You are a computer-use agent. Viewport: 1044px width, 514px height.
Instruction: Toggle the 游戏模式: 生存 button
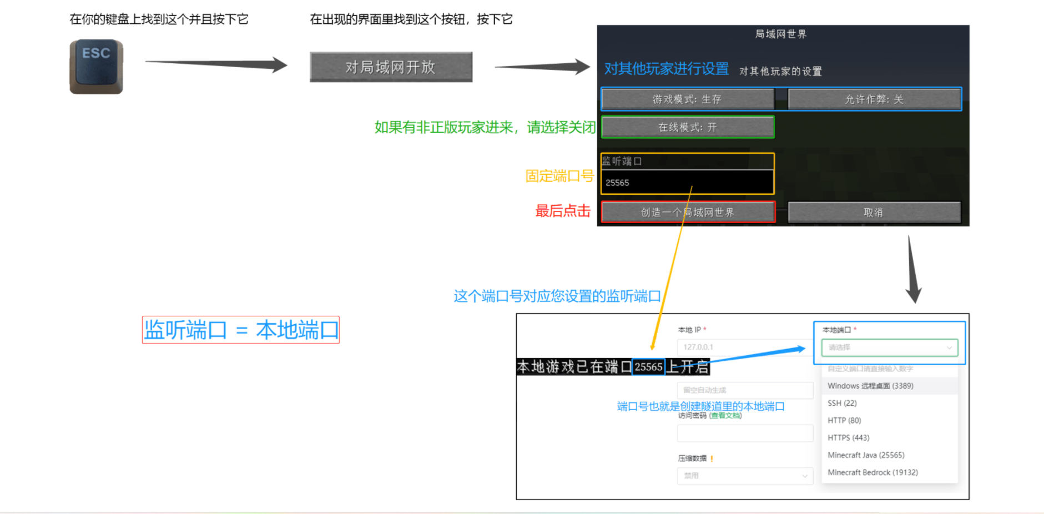click(x=687, y=99)
